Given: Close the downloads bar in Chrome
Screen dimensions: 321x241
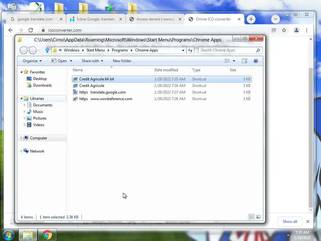Looking at the screenshot, I should click(308, 222).
